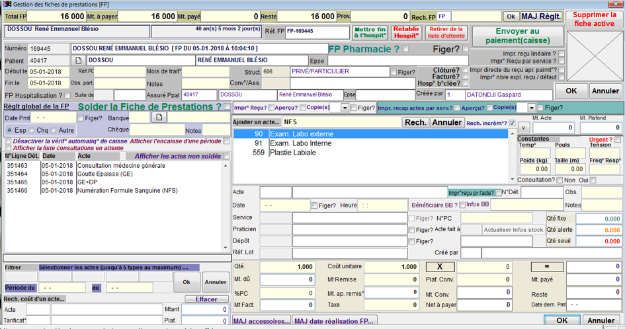Click the X multiply button next to Coût unitaire
625x329 pixels.
[440, 266]
